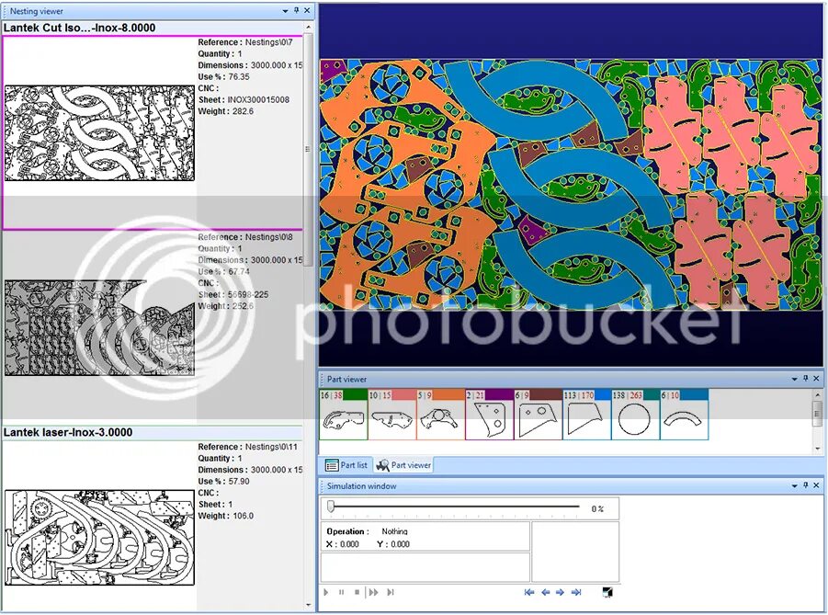Screen dimensions: 828x615
Task: Pin the Simulation window panel
Action: pos(806,485)
